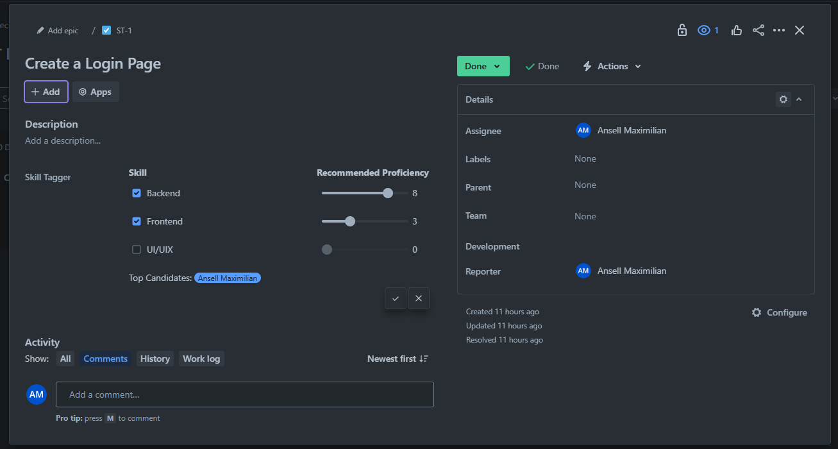
Task: Uncheck the Backend skill
Action: tap(136, 192)
